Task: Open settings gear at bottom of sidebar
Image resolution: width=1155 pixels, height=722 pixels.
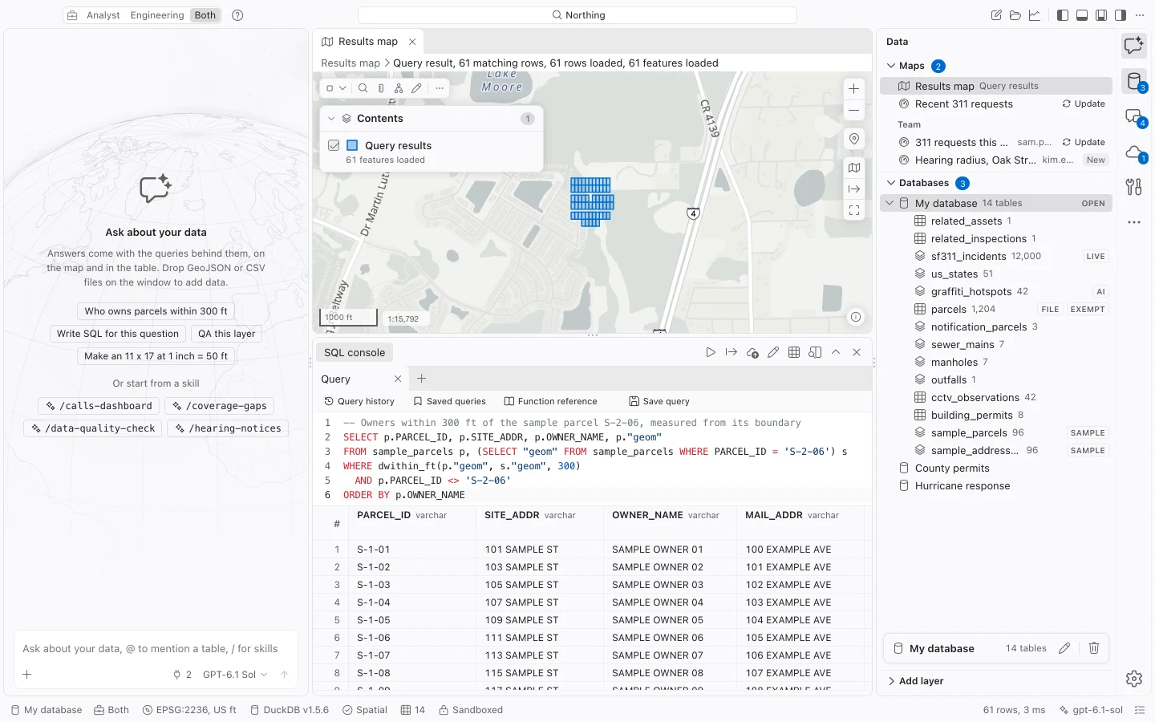Action: 1133,679
